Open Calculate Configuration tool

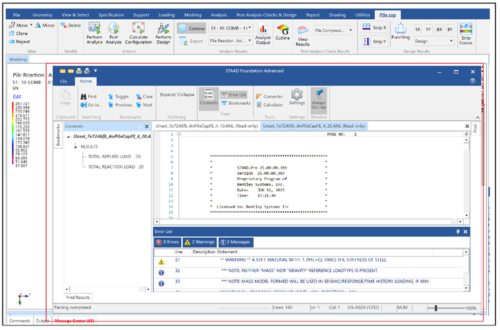click(x=138, y=33)
